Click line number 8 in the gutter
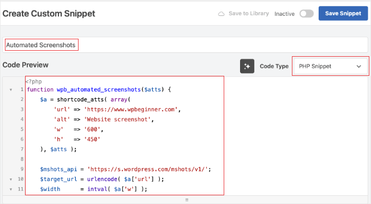Screen dimensions: 371x204 (22, 159)
